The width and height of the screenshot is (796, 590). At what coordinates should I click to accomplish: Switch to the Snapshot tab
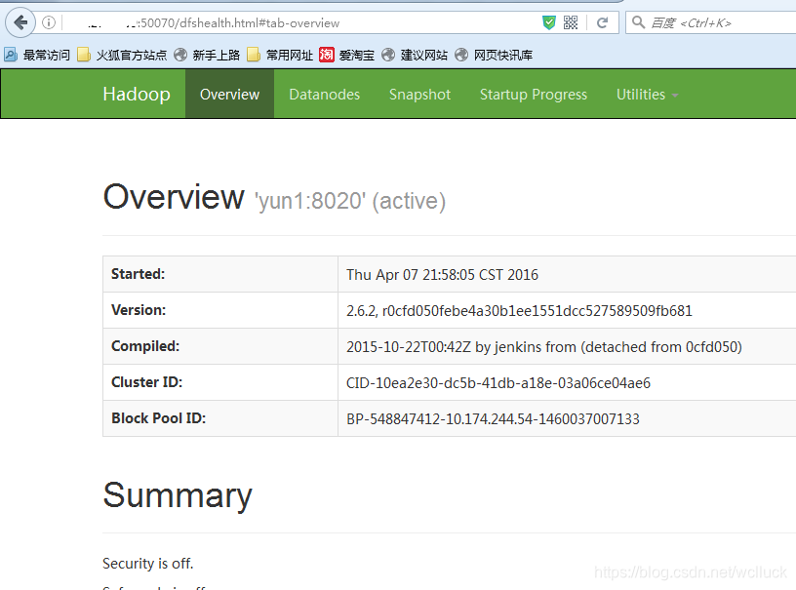[419, 95]
